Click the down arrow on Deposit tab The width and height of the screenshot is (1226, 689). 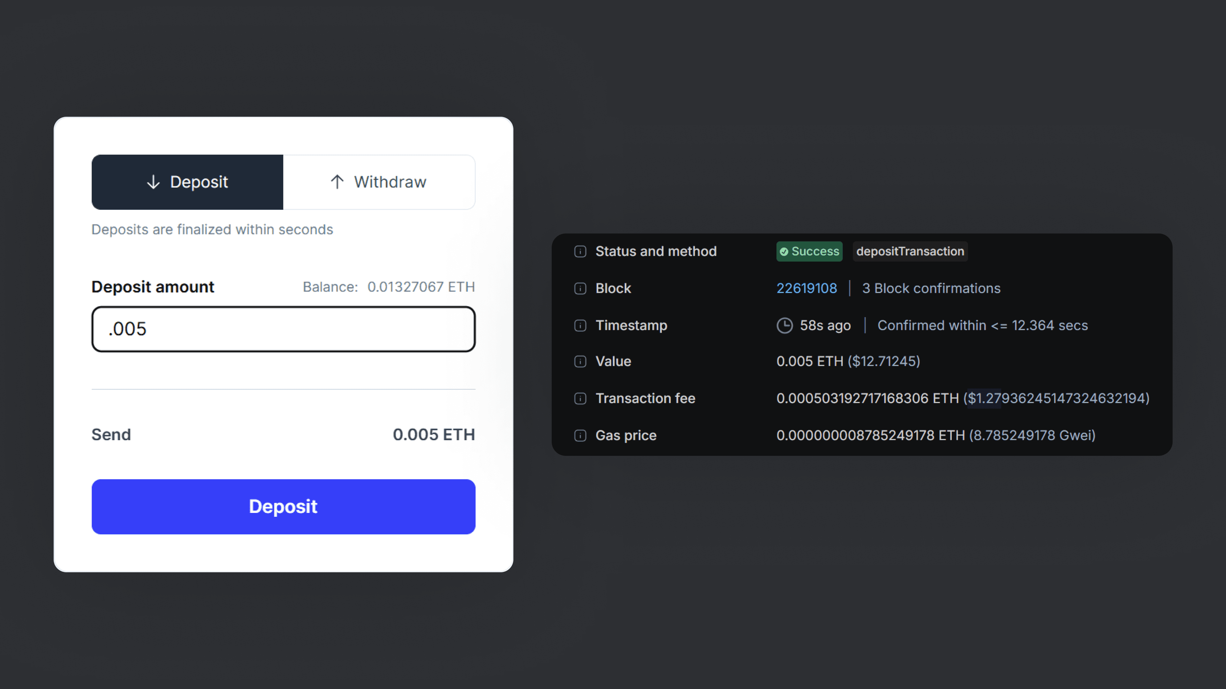click(x=153, y=182)
